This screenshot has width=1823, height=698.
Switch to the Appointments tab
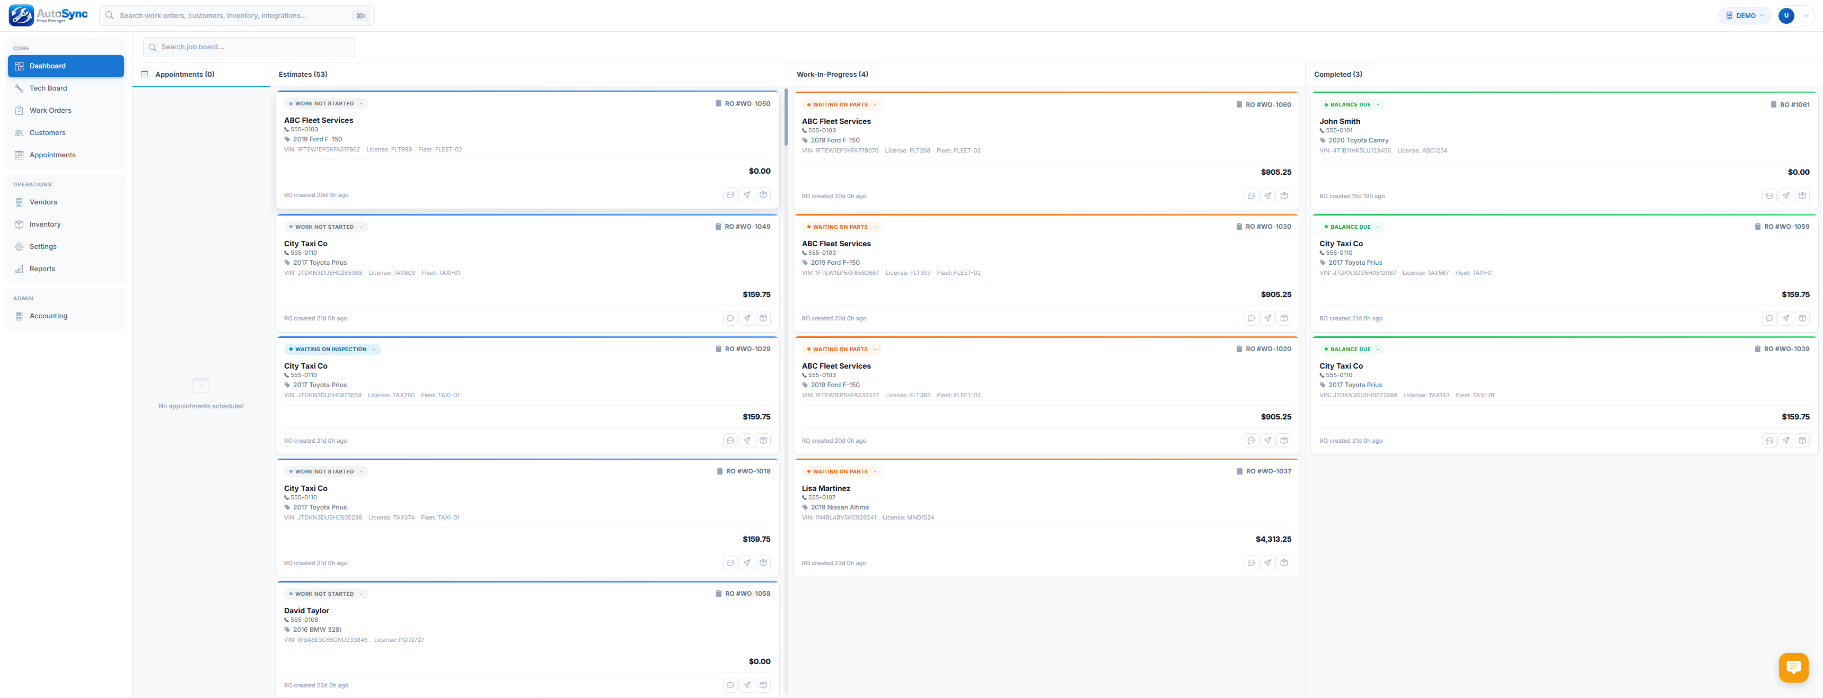point(183,74)
